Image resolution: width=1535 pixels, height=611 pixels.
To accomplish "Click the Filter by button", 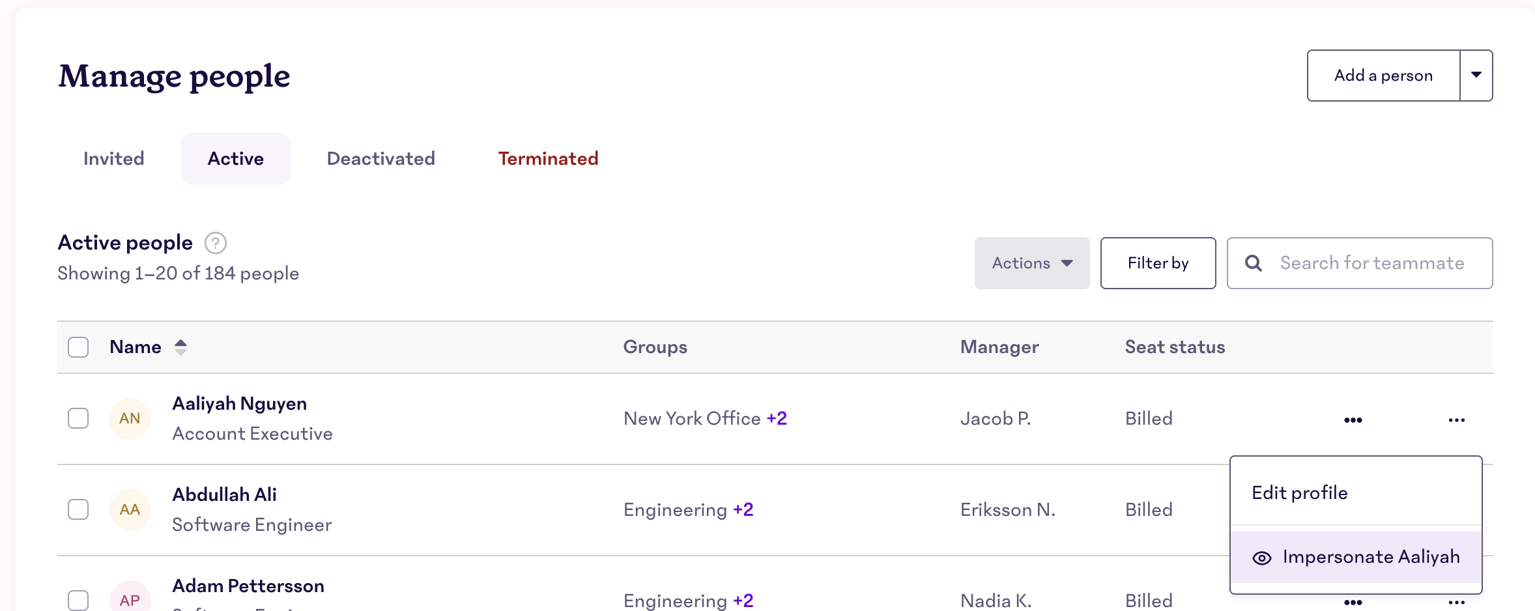I will pos(1158,263).
